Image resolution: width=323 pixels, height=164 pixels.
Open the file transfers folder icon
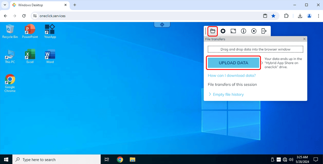213,31
